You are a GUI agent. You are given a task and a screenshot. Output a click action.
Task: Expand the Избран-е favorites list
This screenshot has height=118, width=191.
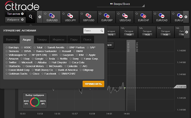[15, 20]
